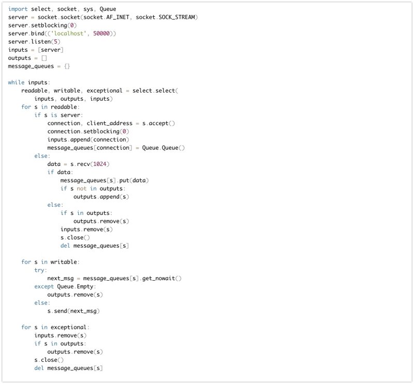The image size is (414, 384).
Task: Click the 'for s in writable:' line
Action: 50,262
